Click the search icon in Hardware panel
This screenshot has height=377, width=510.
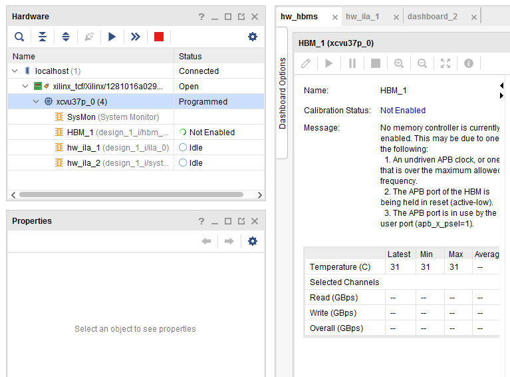(19, 37)
